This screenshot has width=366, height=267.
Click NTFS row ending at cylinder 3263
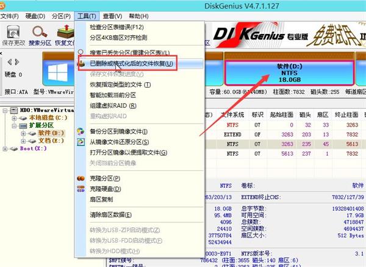285,125
